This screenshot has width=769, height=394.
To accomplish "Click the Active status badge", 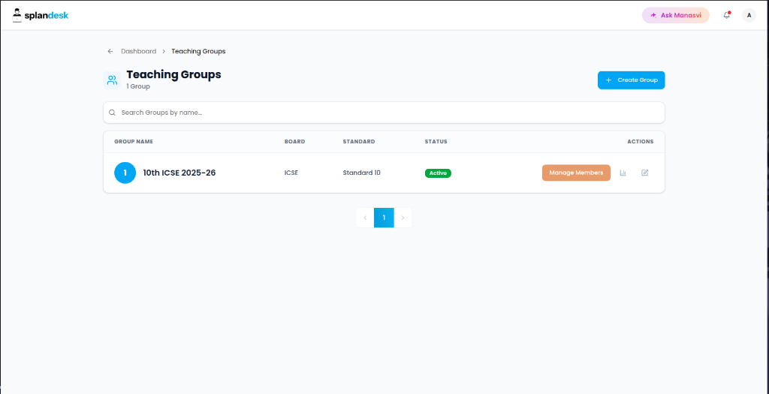I will (438, 173).
